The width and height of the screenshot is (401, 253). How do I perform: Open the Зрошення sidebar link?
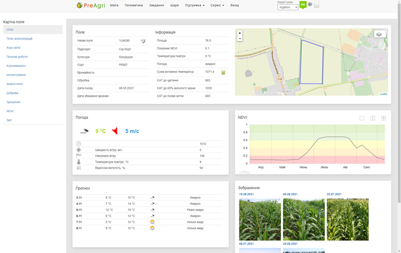13,102
